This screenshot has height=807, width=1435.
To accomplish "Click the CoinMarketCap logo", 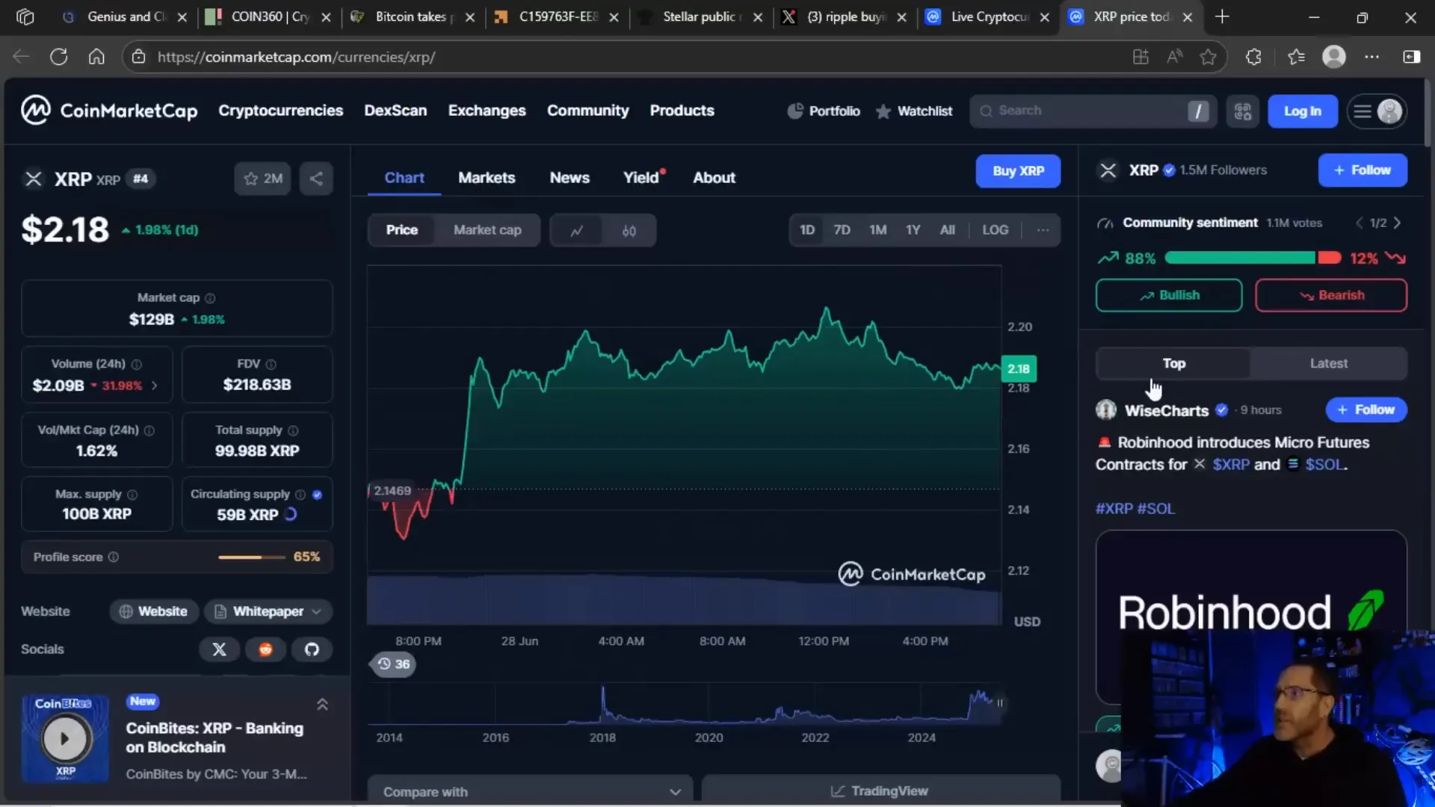I will 109,111.
